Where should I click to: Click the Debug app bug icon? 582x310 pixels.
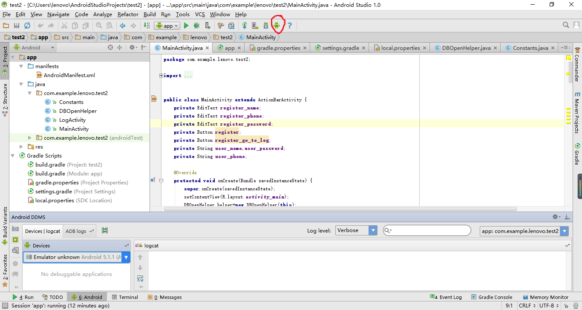coord(196,26)
